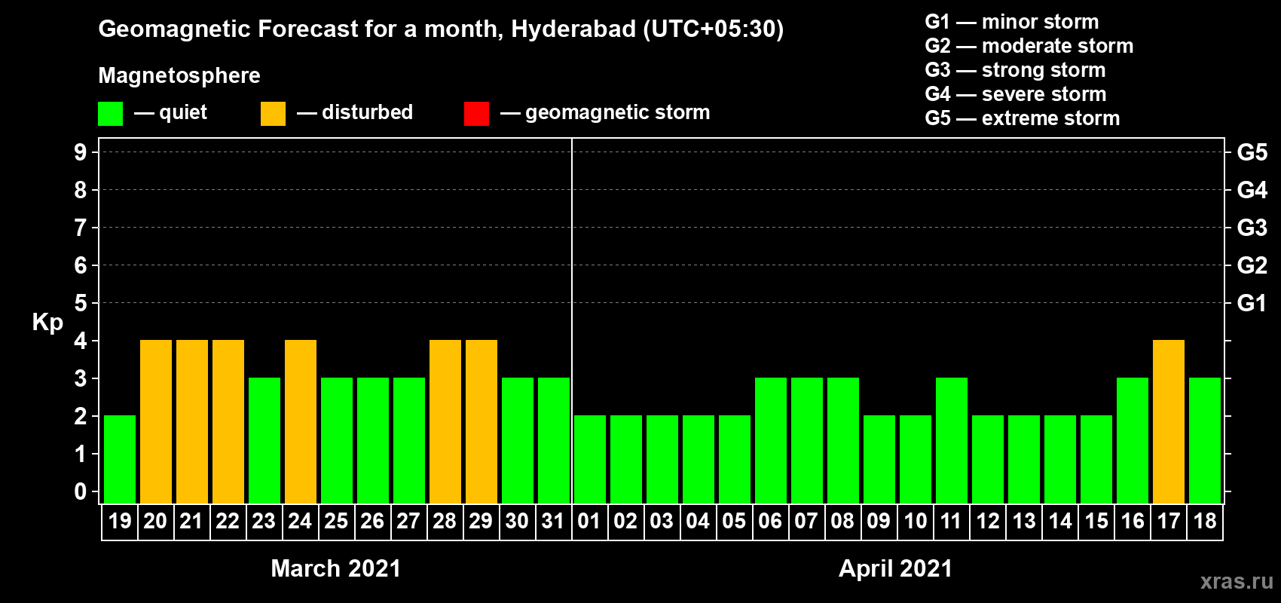Click "G4 — severe storm" legend line
The image size is (1281, 603).
pyautogui.click(x=1016, y=94)
